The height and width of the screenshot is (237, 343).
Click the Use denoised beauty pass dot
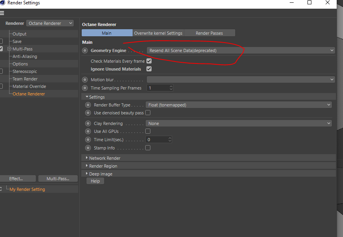(88, 113)
